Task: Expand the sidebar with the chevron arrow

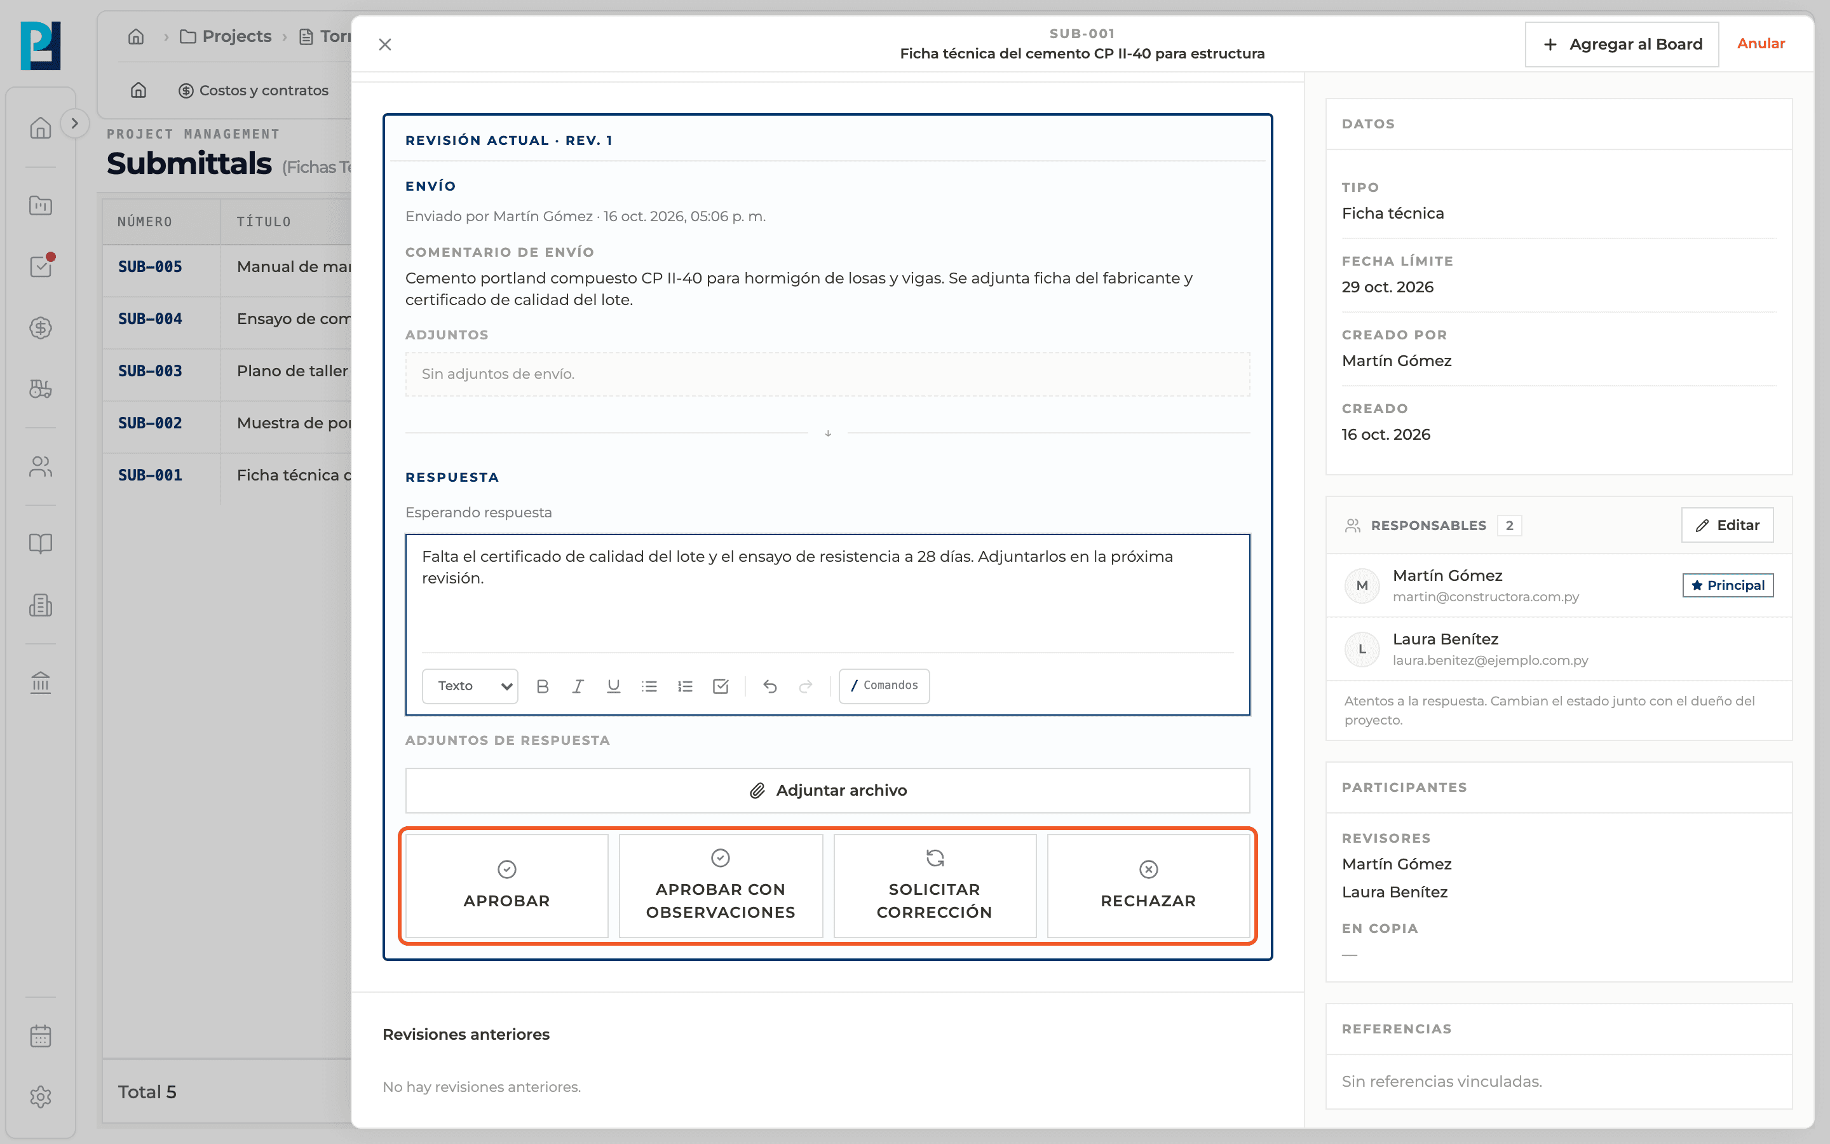Action: [74, 123]
